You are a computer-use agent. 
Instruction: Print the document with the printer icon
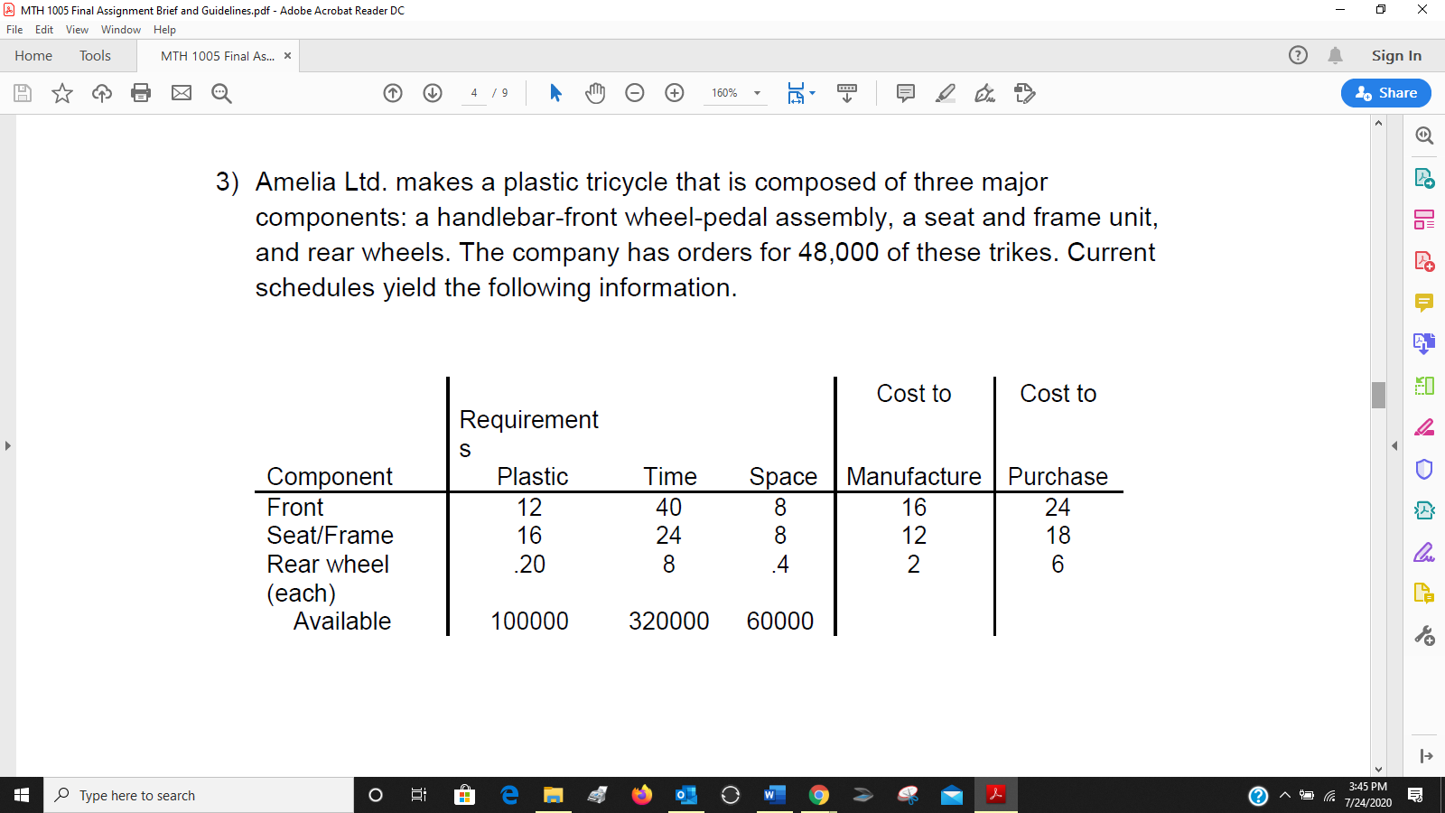click(x=141, y=93)
